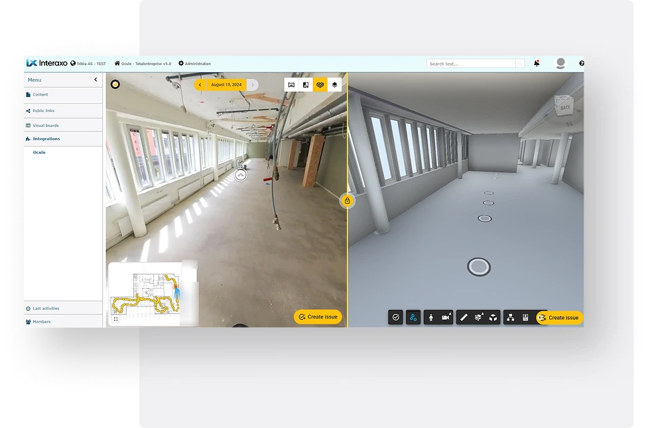
Task: Open the Integrations menu item
Action: pyautogui.click(x=46, y=139)
